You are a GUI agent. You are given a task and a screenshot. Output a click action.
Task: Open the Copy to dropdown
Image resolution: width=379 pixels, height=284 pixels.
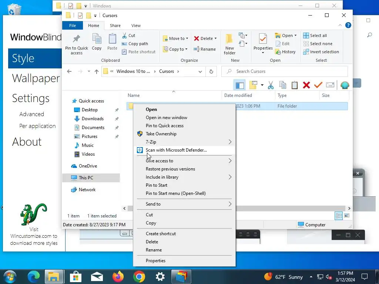click(x=175, y=49)
